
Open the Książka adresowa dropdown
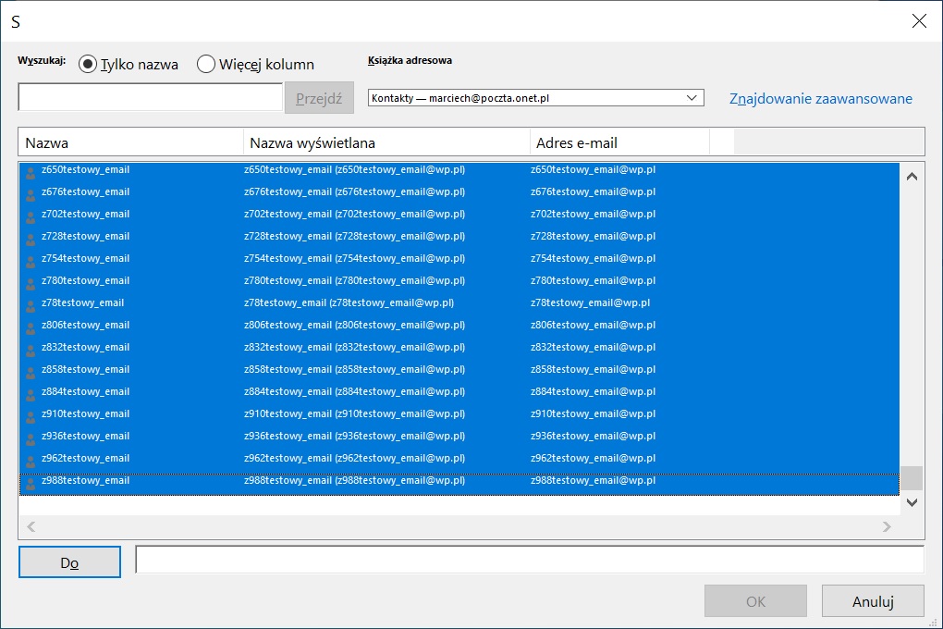click(x=535, y=98)
